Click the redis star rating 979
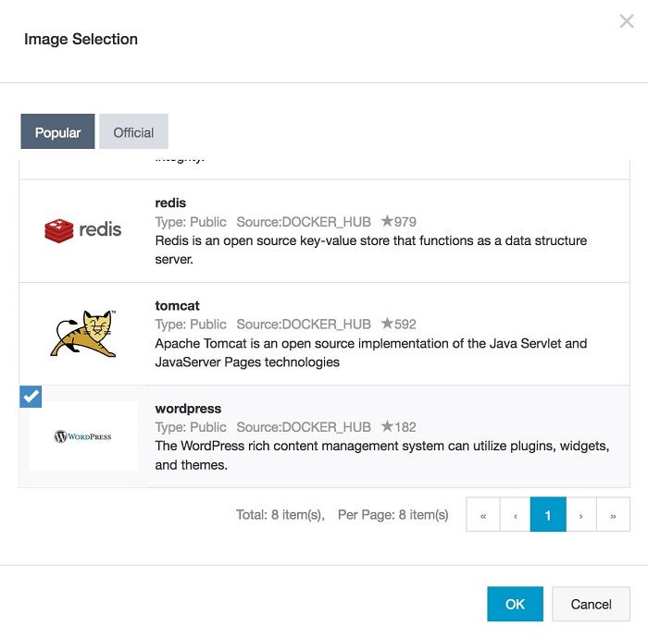Image resolution: width=648 pixels, height=638 pixels. (x=398, y=222)
